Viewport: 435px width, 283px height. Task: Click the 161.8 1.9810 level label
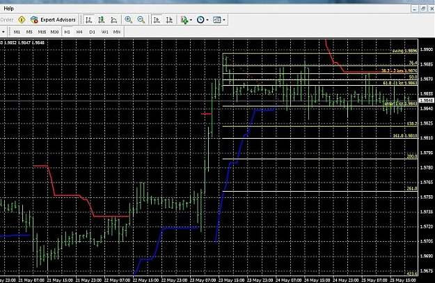[x=405, y=136]
